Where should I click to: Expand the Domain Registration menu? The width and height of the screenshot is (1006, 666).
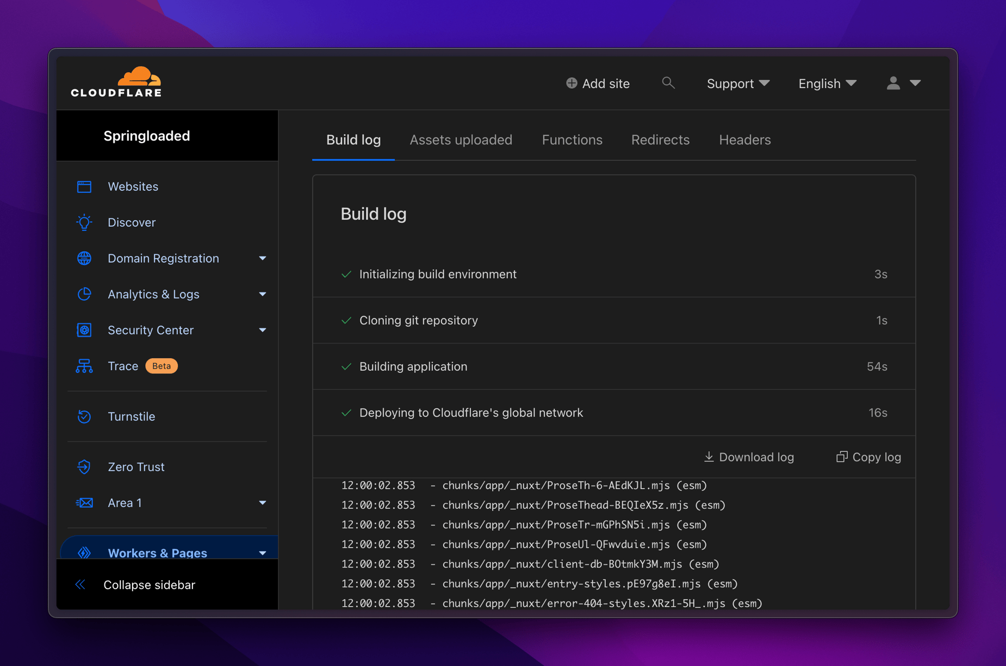(x=263, y=258)
